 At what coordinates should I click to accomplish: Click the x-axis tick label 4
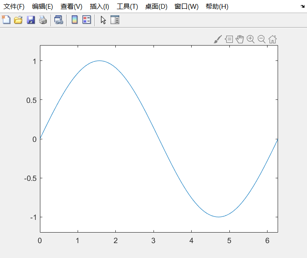[x=191, y=240]
